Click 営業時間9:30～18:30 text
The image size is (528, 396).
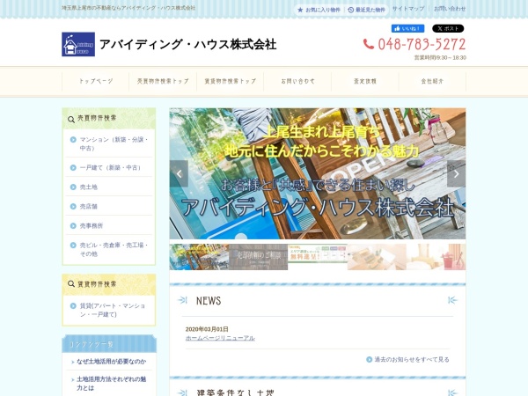pos(440,57)
